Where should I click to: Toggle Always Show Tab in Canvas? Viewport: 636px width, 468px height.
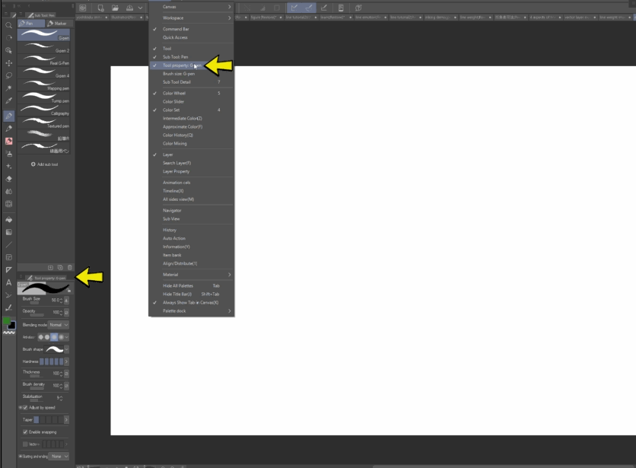(x=192, y=302)
